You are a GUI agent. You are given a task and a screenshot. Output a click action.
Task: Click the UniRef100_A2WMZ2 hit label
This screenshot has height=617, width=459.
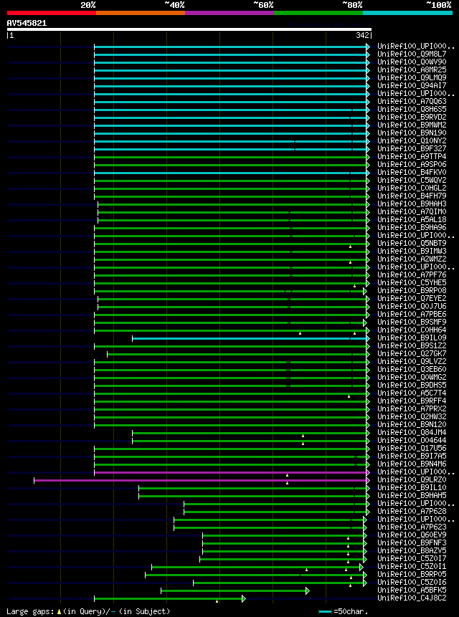tap(412, 259)
